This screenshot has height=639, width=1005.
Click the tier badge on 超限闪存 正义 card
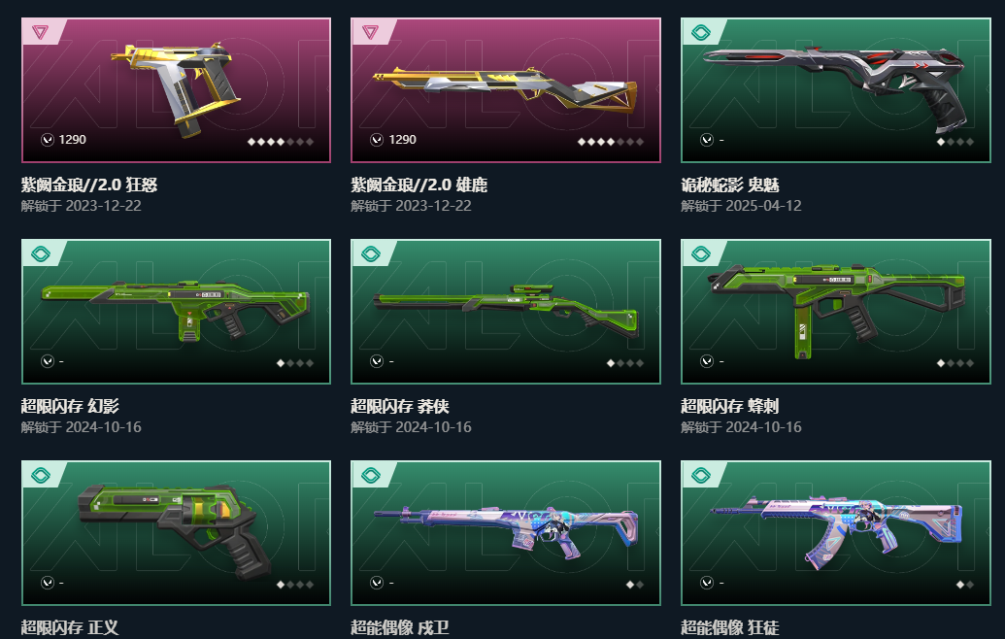point(41,475)
